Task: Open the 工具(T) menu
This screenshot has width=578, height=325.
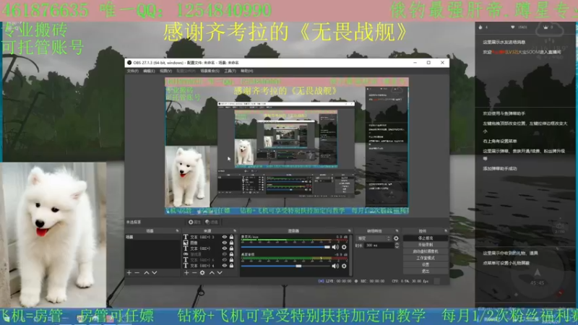Action: tap(230, 71)
